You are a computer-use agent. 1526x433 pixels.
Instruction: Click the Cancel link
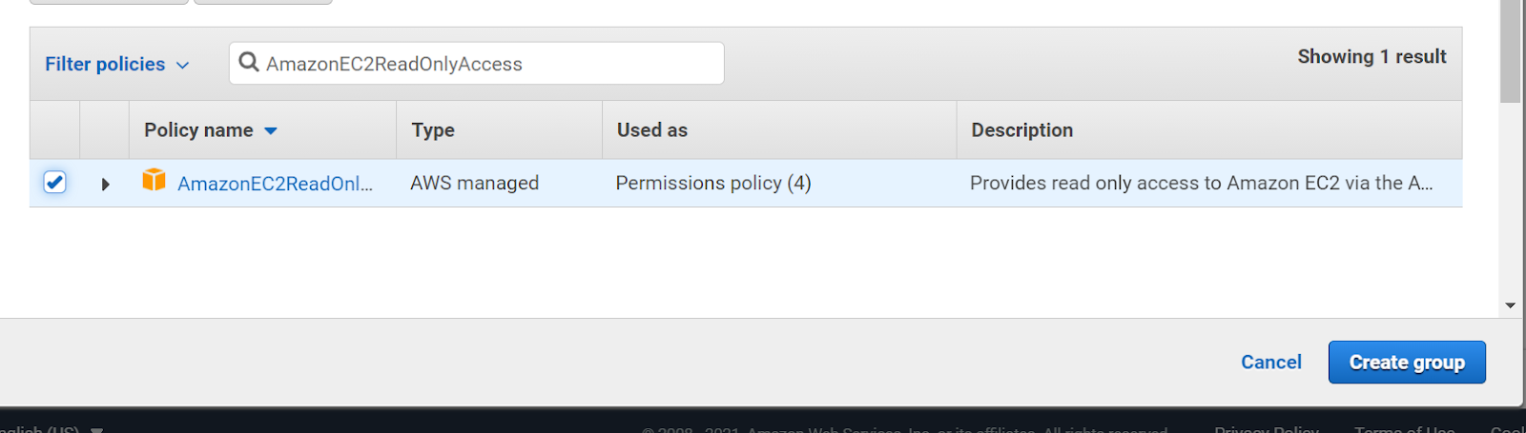[1270, 363]
